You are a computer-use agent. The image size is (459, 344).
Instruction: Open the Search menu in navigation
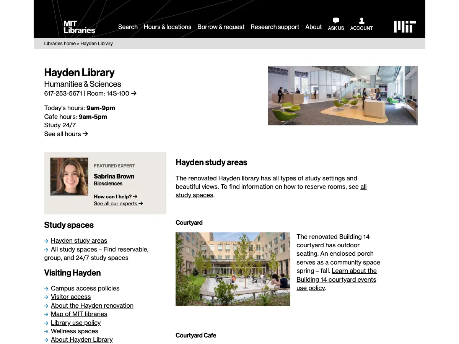128,27
